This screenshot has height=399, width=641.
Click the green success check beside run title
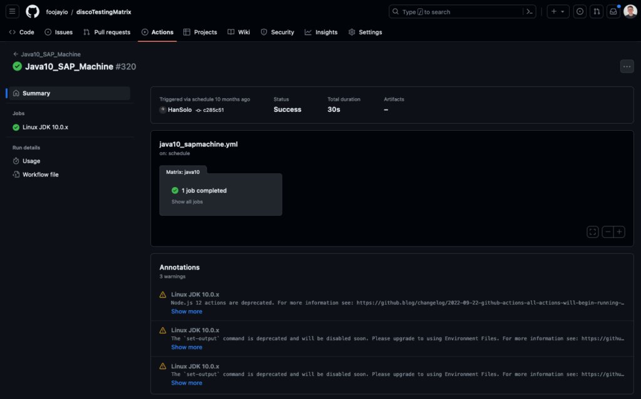click(x=17, y=66)
